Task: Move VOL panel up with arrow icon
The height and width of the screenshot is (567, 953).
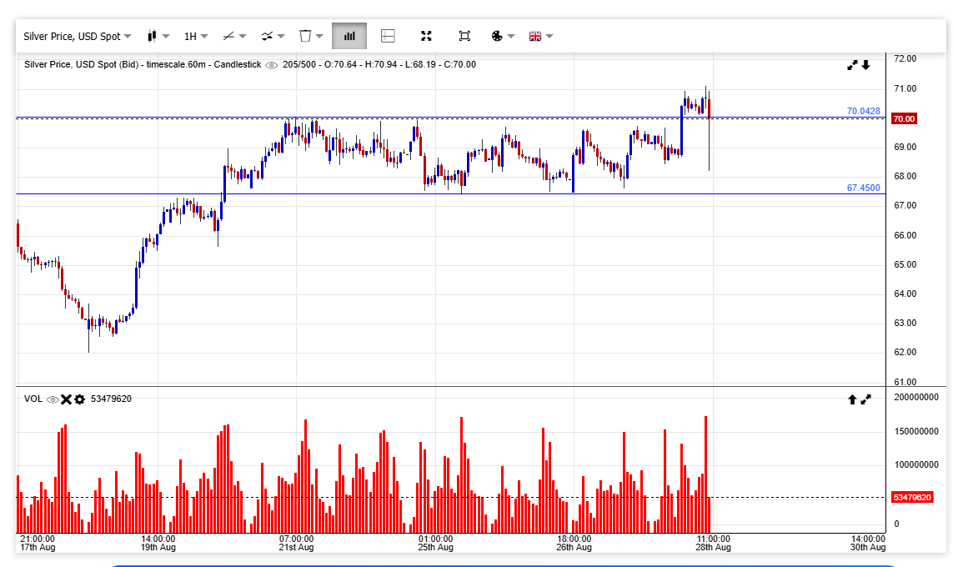Action: click(852, 399)
